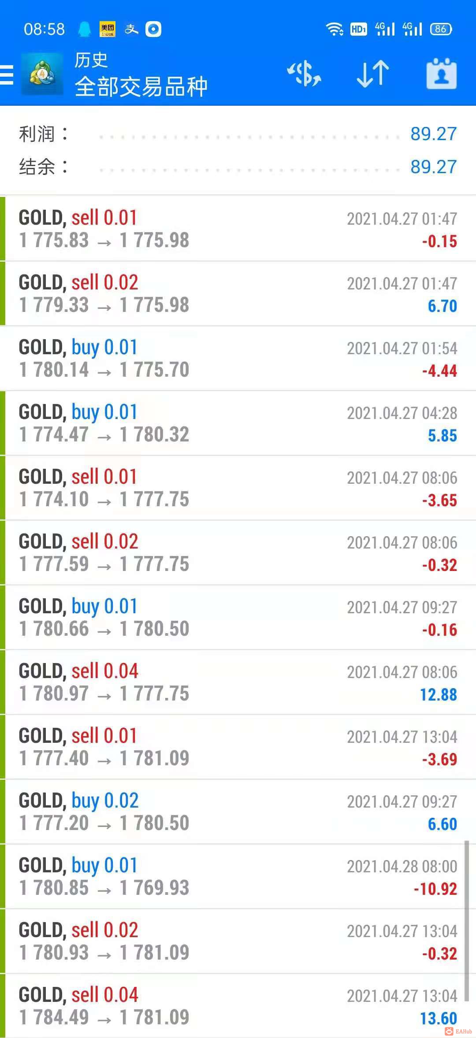Select GOLD sell 0.04 trade with 13.60 profit
The height and width of the screenshot is (1038, 476).
[x=238, y=1006]
